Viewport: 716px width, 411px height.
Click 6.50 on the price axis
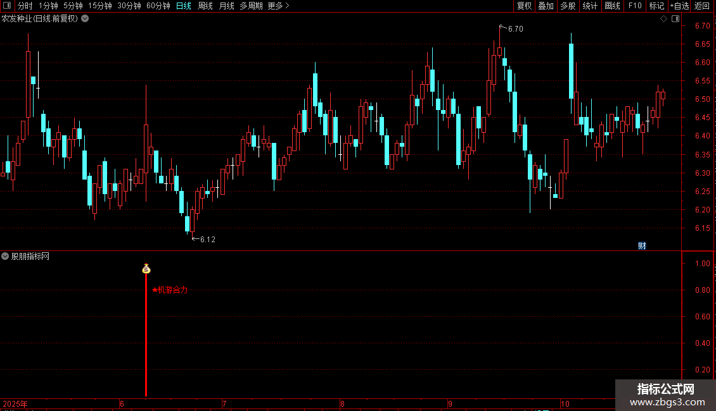coord(702,99)
